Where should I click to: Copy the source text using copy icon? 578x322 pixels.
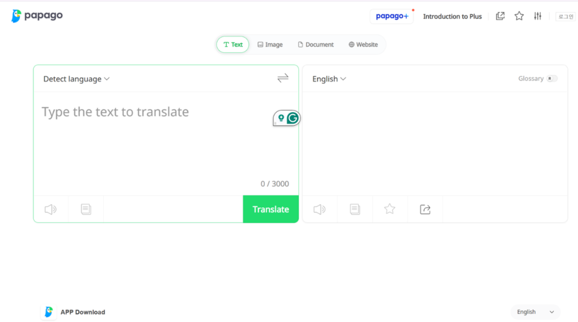(86, 209)
